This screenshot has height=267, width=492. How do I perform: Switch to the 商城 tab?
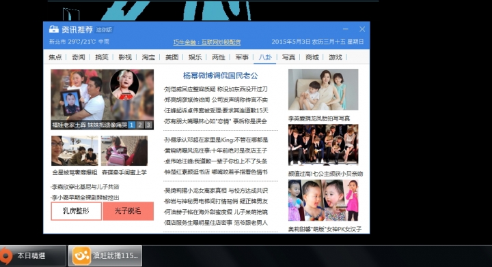tap(312, 57)
